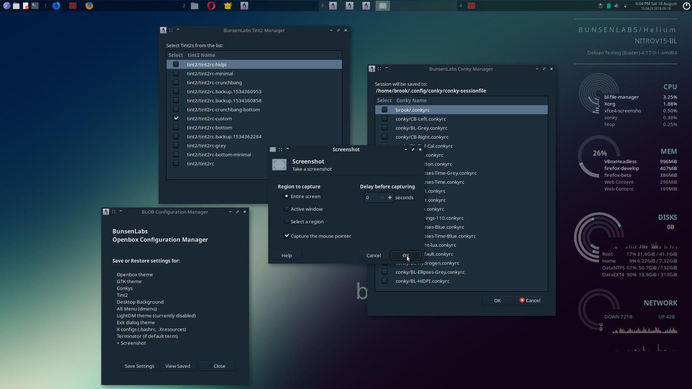The height and width of the screenshot is (389, 692).
Task: Click the green battery tray icon
Action: pyautogui.click(x=608, y=6)
